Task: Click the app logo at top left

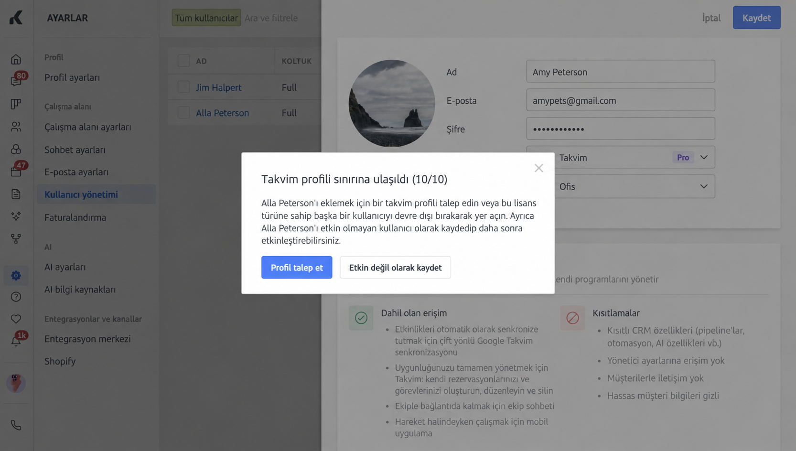Action: 16,18
